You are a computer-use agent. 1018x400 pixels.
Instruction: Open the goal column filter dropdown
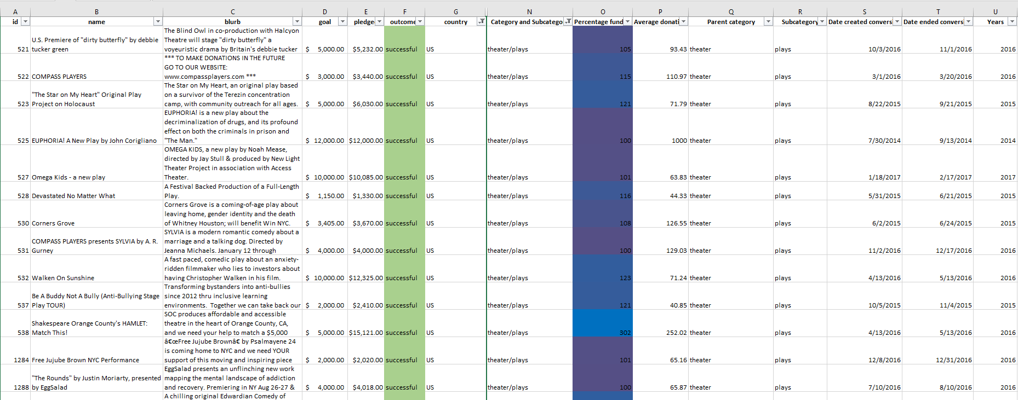pyautogui.click(x=342, y=21)
